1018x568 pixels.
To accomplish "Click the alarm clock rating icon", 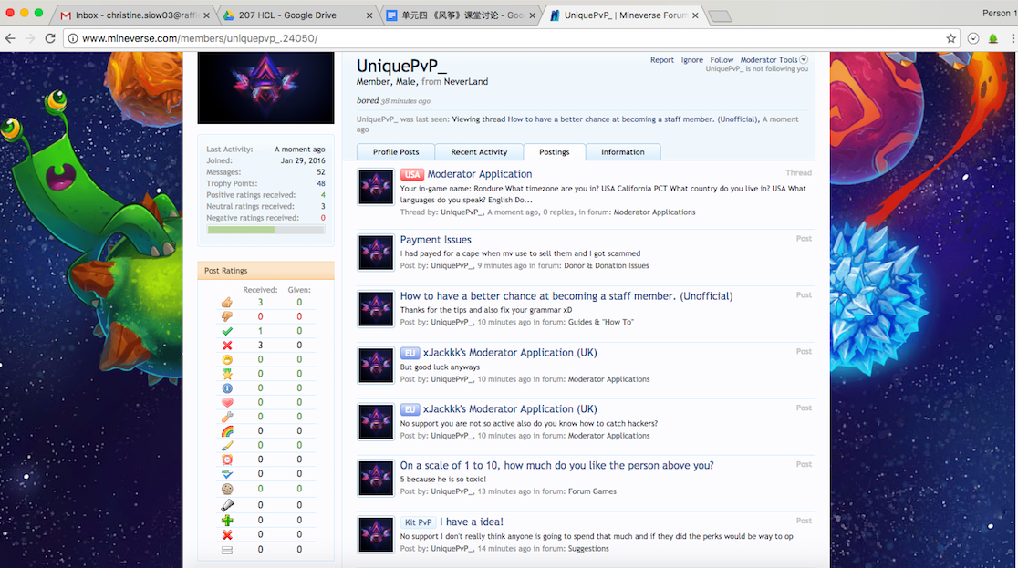I will tap(226, 460).
